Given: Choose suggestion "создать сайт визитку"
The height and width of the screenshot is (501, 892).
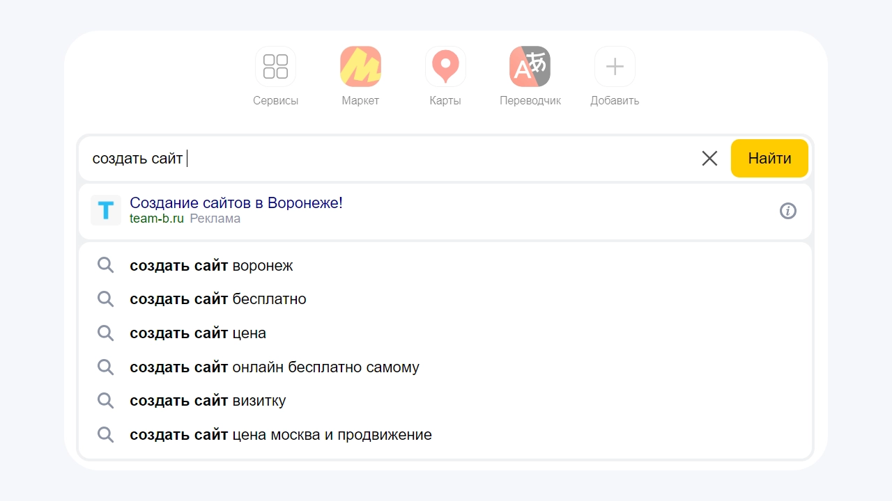Looking at the screenshot, I should [x=208, y=401].
